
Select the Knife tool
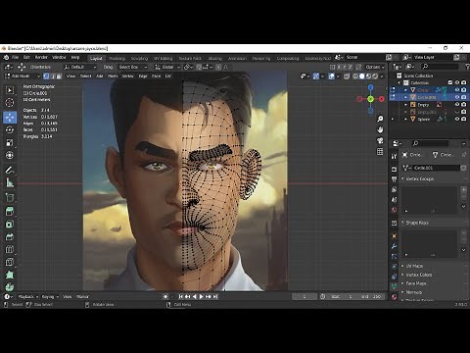point(10,262)
